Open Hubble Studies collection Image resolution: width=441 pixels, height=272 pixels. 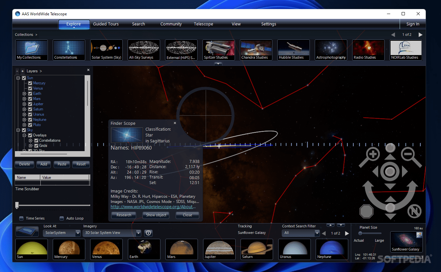click(x=294, y=50)
